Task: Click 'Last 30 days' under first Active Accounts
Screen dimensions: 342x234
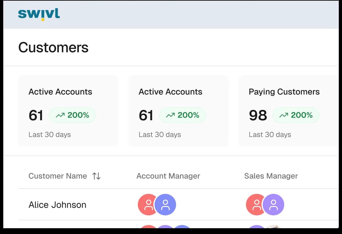Action: click(50, 134)
